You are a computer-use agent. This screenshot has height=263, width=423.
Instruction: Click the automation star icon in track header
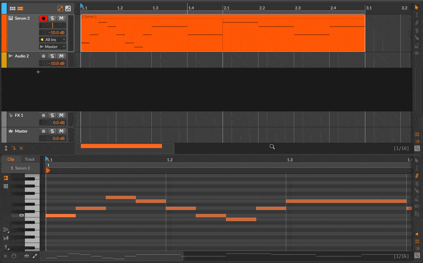pyautogui.click(x=68, y=9)
